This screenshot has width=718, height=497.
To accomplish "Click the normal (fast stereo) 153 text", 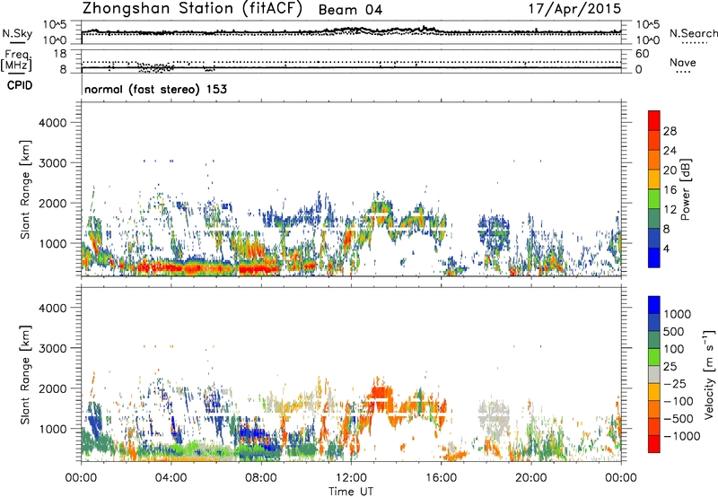I will (155, 89).
